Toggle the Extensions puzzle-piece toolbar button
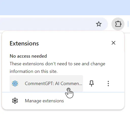This screenshot has height=130, width=130. click(x=118, y=24)
